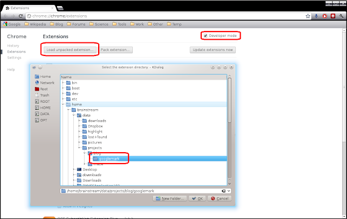The height and width of the screenshot is (219, 347).
Task: Go to Home place in KDialog
Action: pos(43,76)
